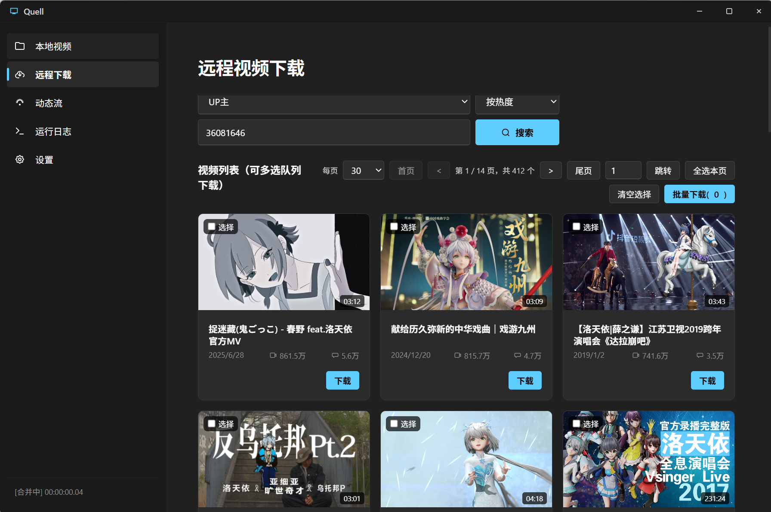Click the 反乌托邦Pt.2 video thumbnail
The height and width of the screenshot is (512, 771).
283,459
